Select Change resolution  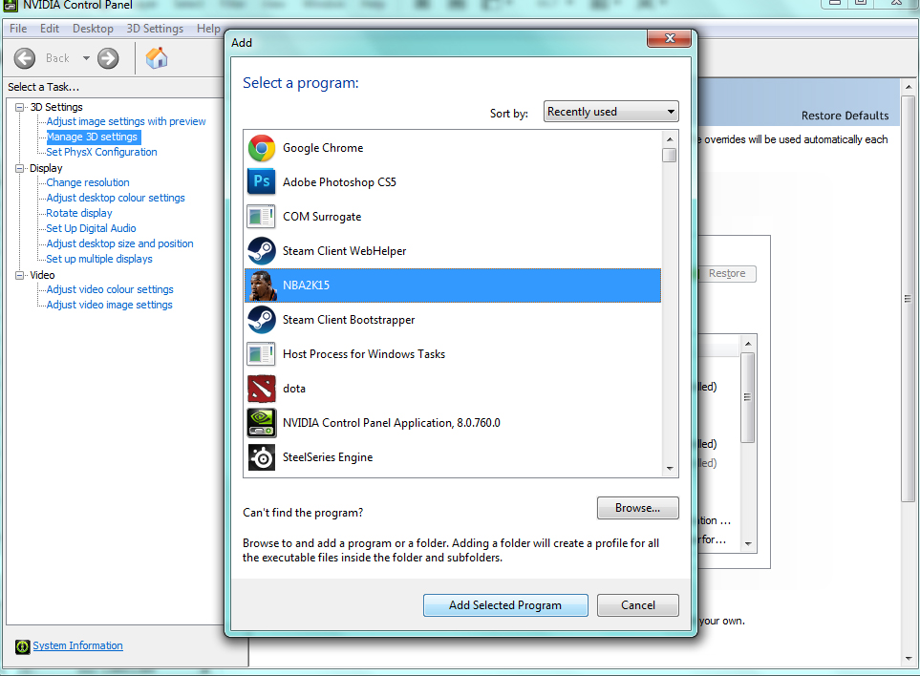(x=88, y=182)
